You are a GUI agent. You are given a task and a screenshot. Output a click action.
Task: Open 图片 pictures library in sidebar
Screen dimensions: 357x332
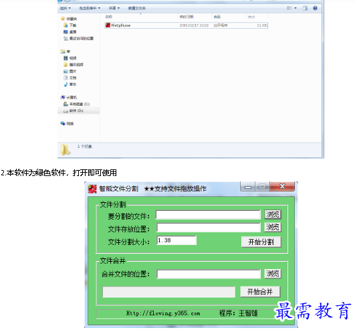(70, 72)
